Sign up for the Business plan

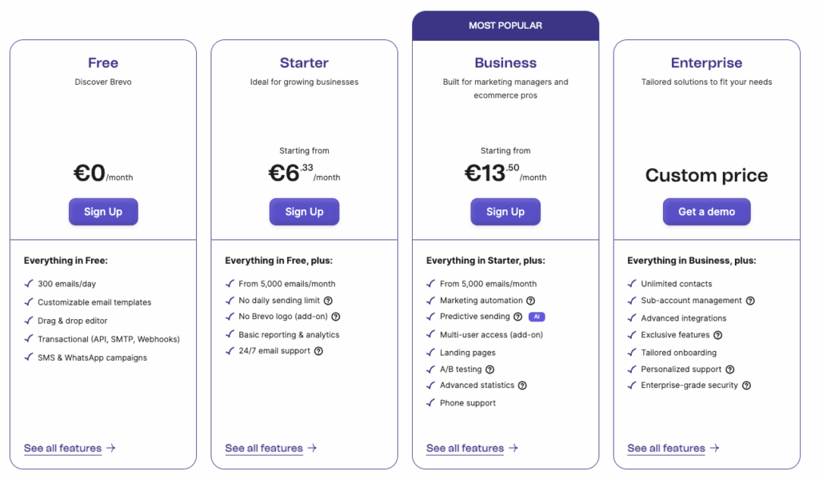(505, 211)
